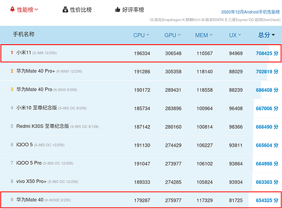
Task: Click total score 665604 分
Action: (x=267, y=145)
